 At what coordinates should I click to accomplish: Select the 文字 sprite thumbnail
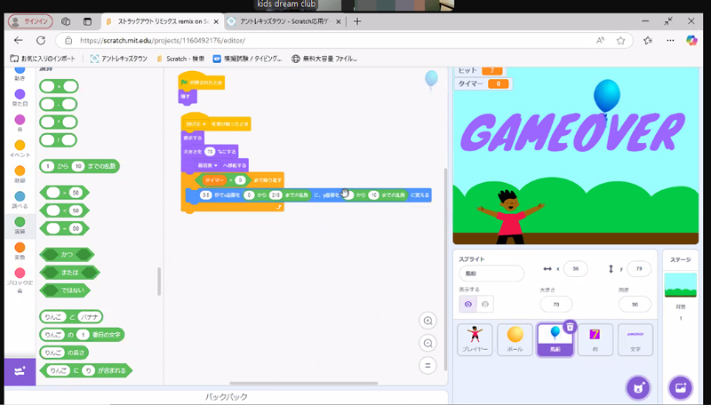click(x=635, y=340)
